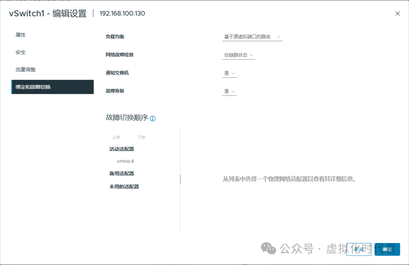The height and width of the screenshot is (265, 409).
Task: Click the 确定 button to confirm
Action: pos(387,249)
